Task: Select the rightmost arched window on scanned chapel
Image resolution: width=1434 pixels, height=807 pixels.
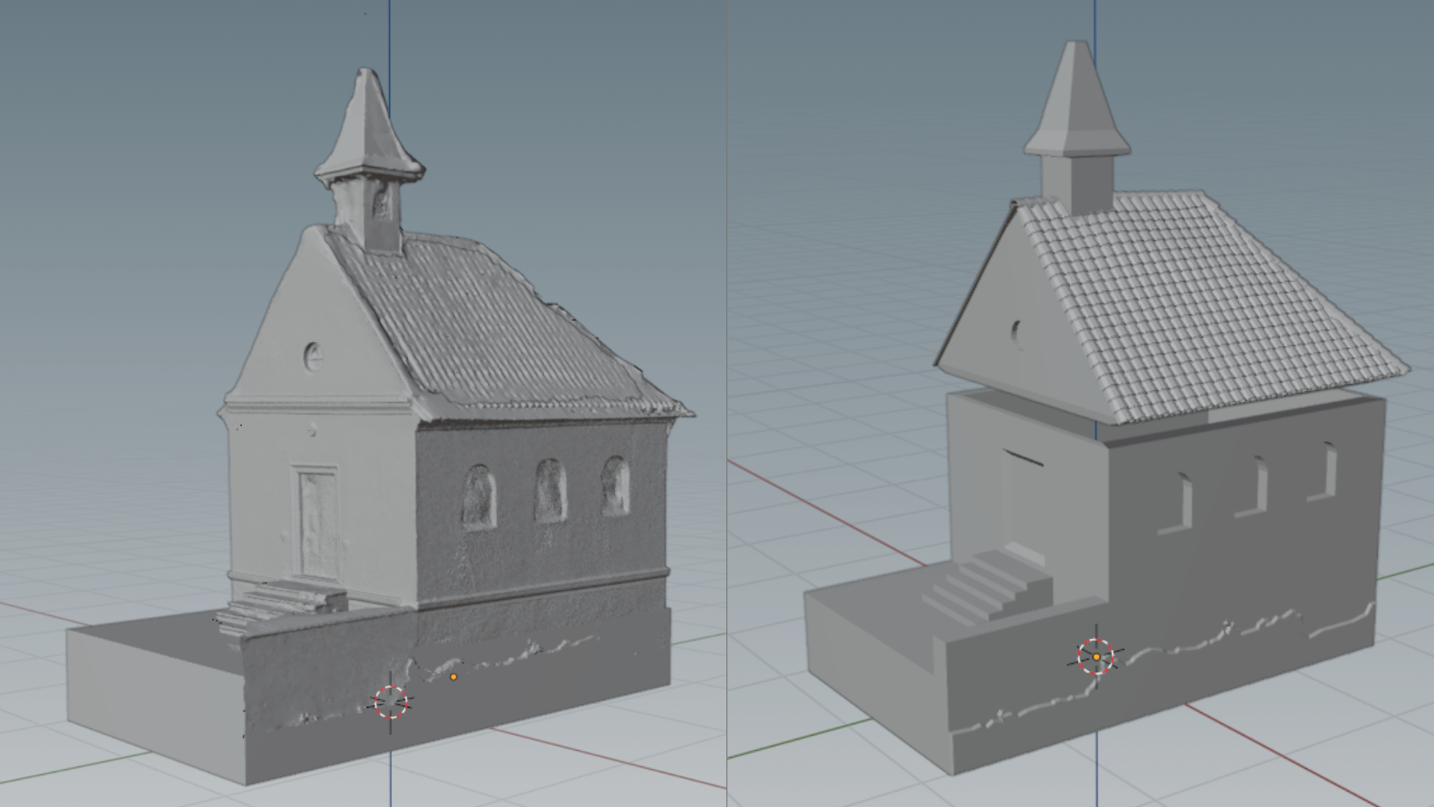Action: 615,485
